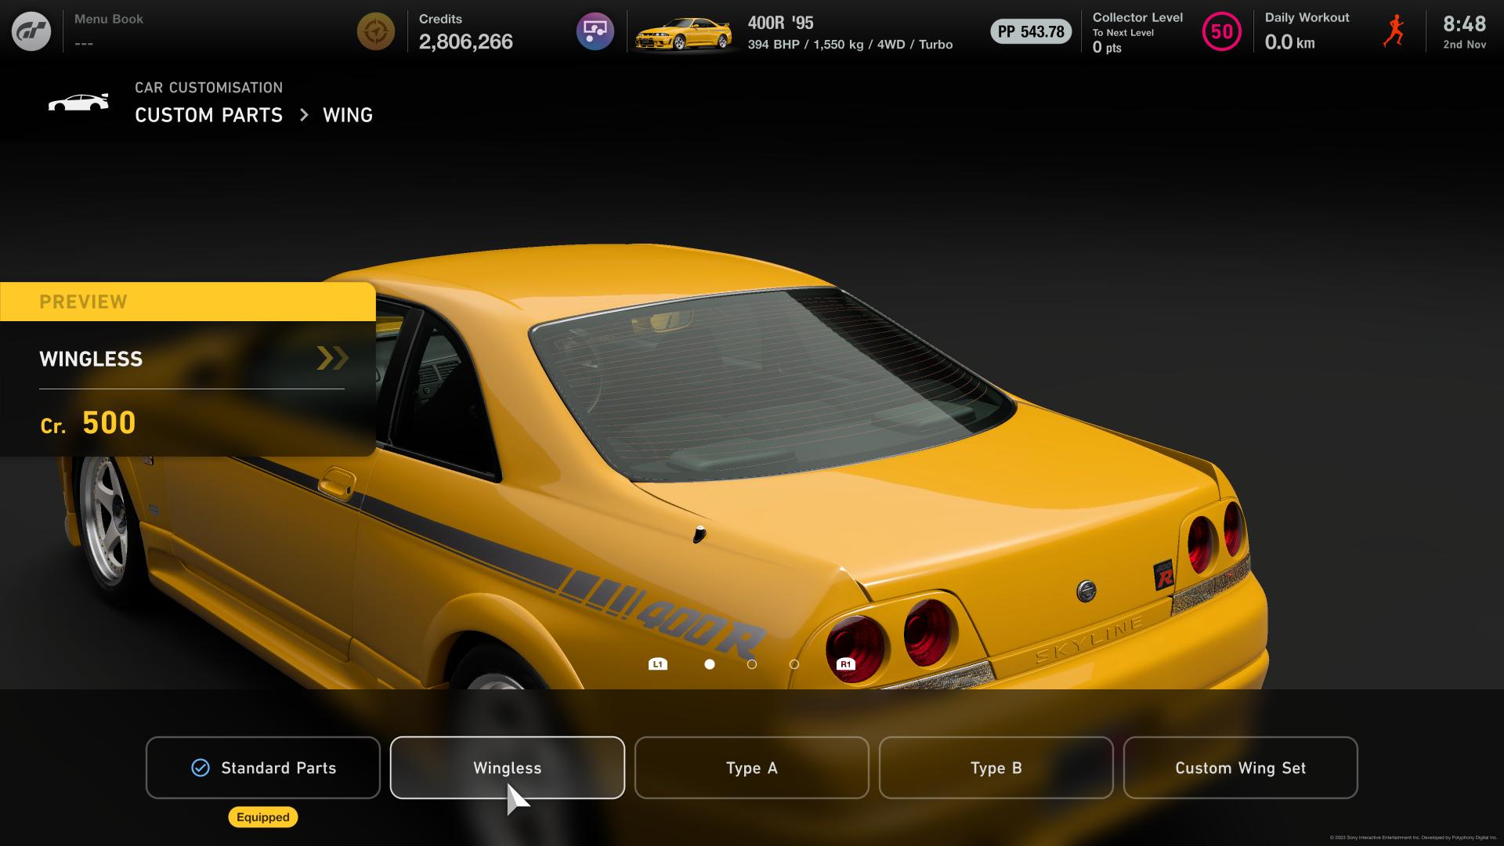Expand the Wingless preview double-chevron
This screenshot has height=846, width=1504.
click(332, 358)
